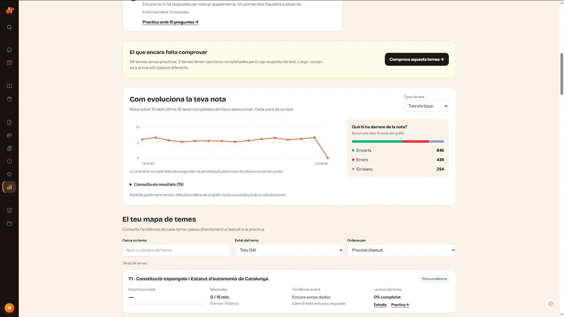This screenshot has height=317, width=564.
Task: Click 'El teu mapa de temes' heading
Action: click(159, 219)
